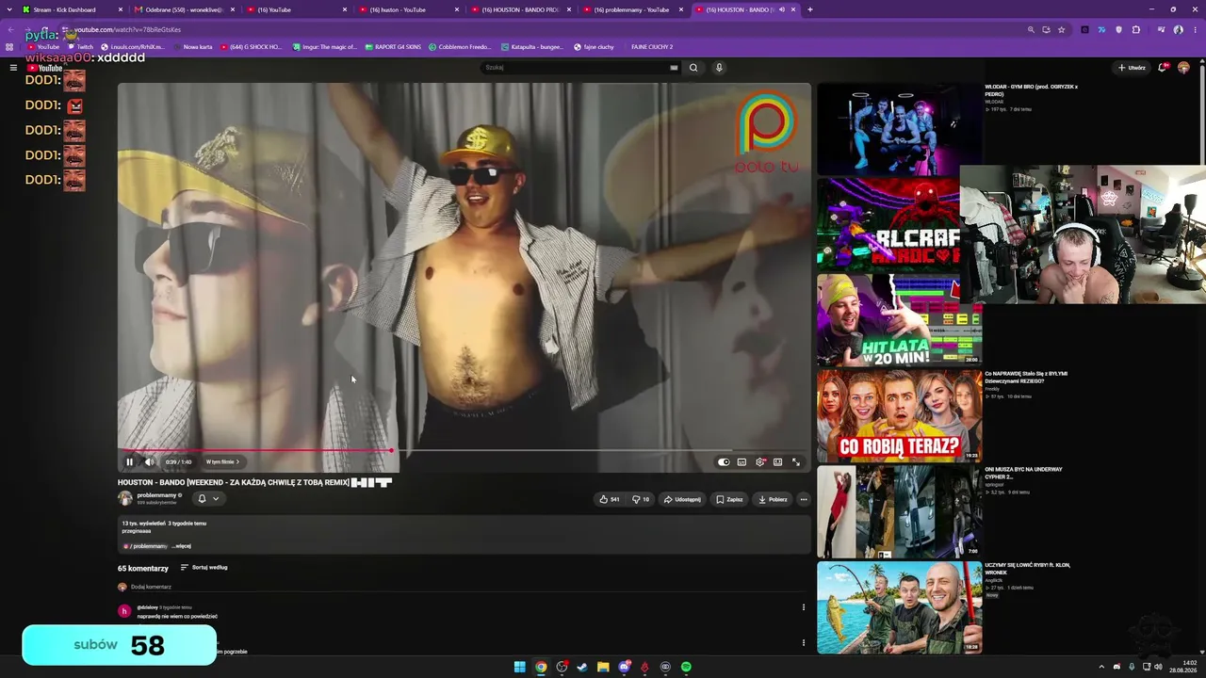Viewport: 1206px width, 678px height.
Task: Open Spotify from the taskbar
Action: (x=686, y=667)
